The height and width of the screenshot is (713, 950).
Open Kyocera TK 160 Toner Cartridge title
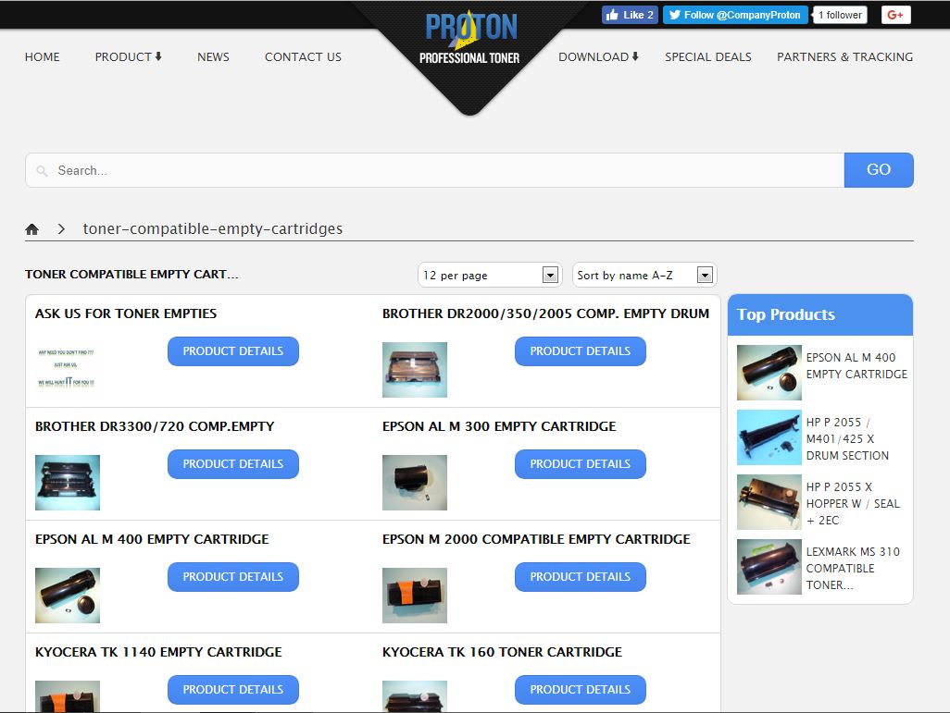(x=502, y=652)
